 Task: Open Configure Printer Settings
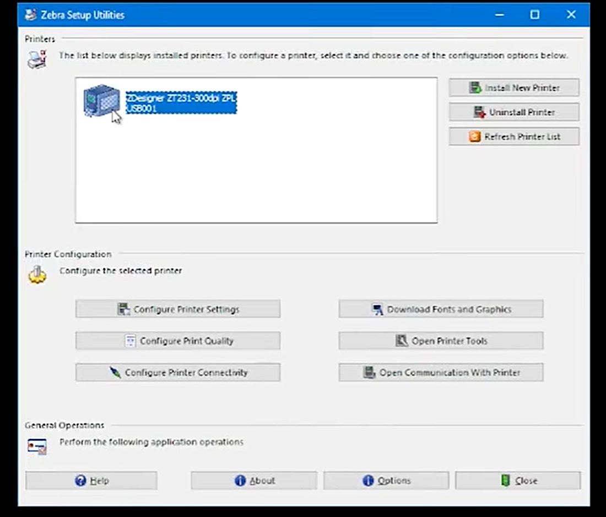[x=178, y=309]
